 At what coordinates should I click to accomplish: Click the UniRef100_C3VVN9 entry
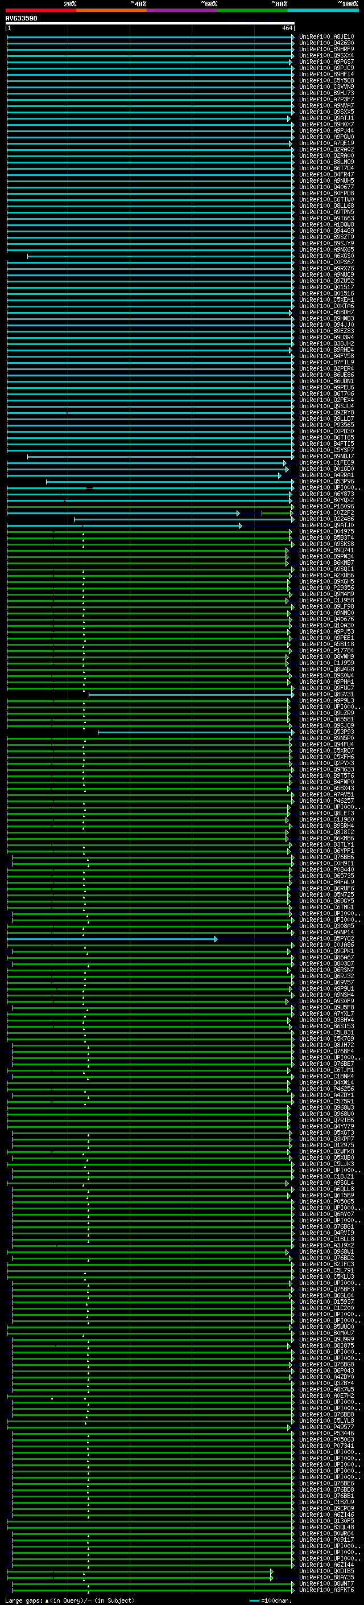(326, 87)
